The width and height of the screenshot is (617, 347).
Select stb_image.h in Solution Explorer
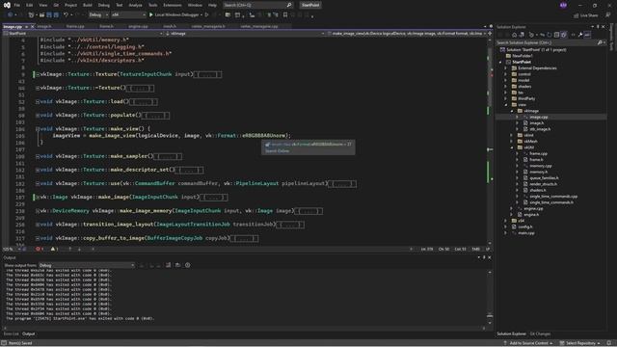(x=540, y=129)
